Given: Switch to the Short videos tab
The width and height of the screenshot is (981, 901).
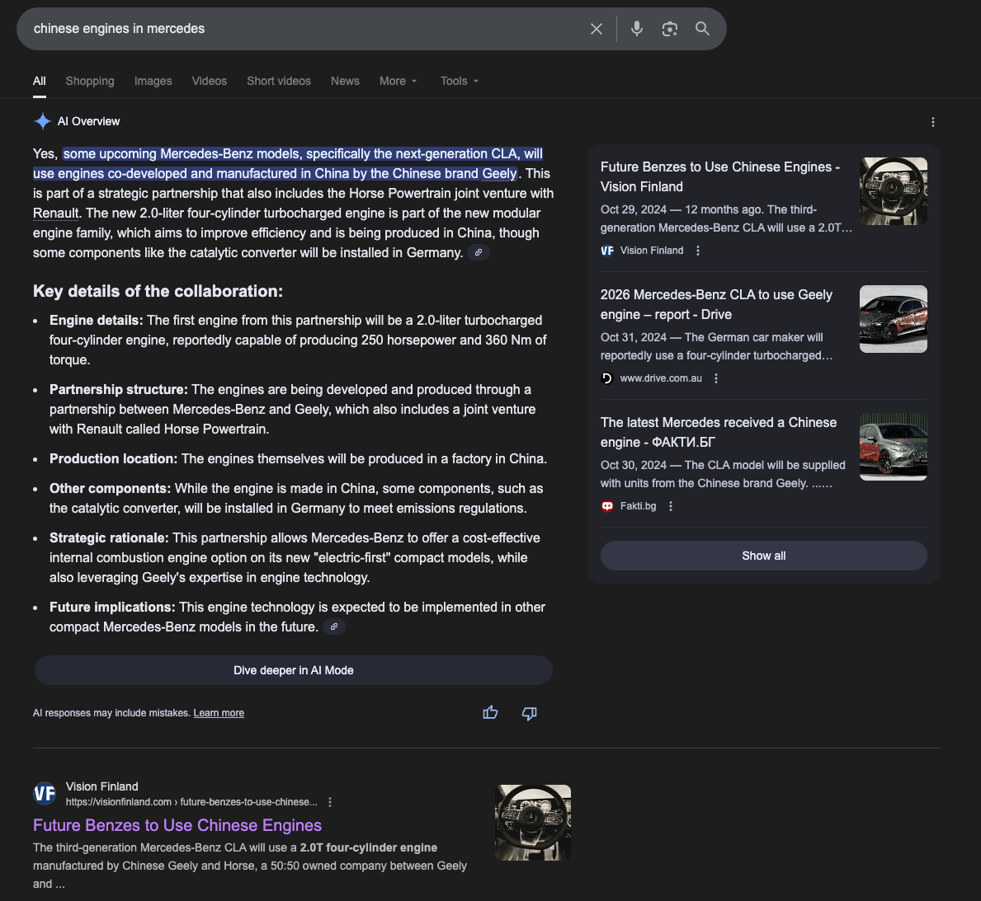Looking at the screenshot, I should (x=279, y=82).
